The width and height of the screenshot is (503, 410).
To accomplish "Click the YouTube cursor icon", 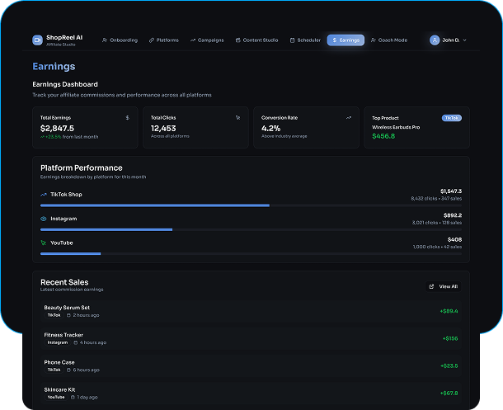I will coord(44,243).
